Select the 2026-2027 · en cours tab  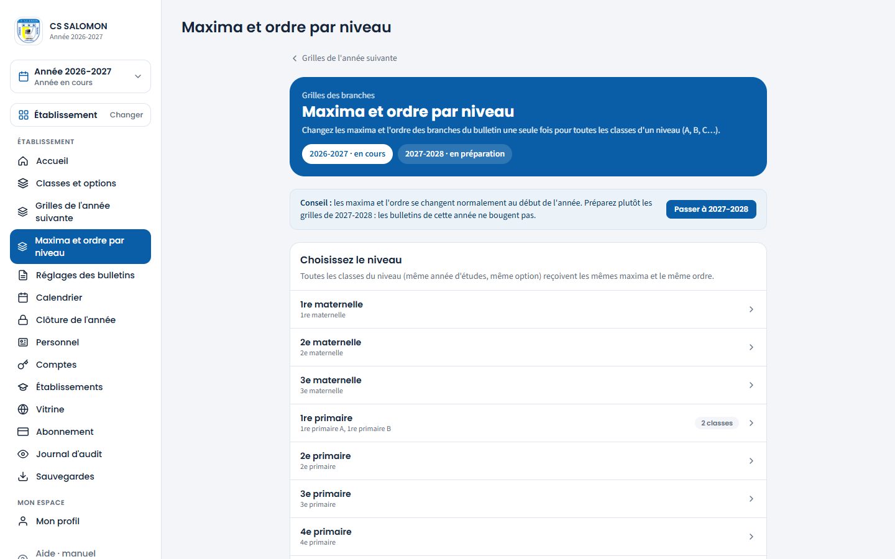pyautogui.click(x=347, y=154)
